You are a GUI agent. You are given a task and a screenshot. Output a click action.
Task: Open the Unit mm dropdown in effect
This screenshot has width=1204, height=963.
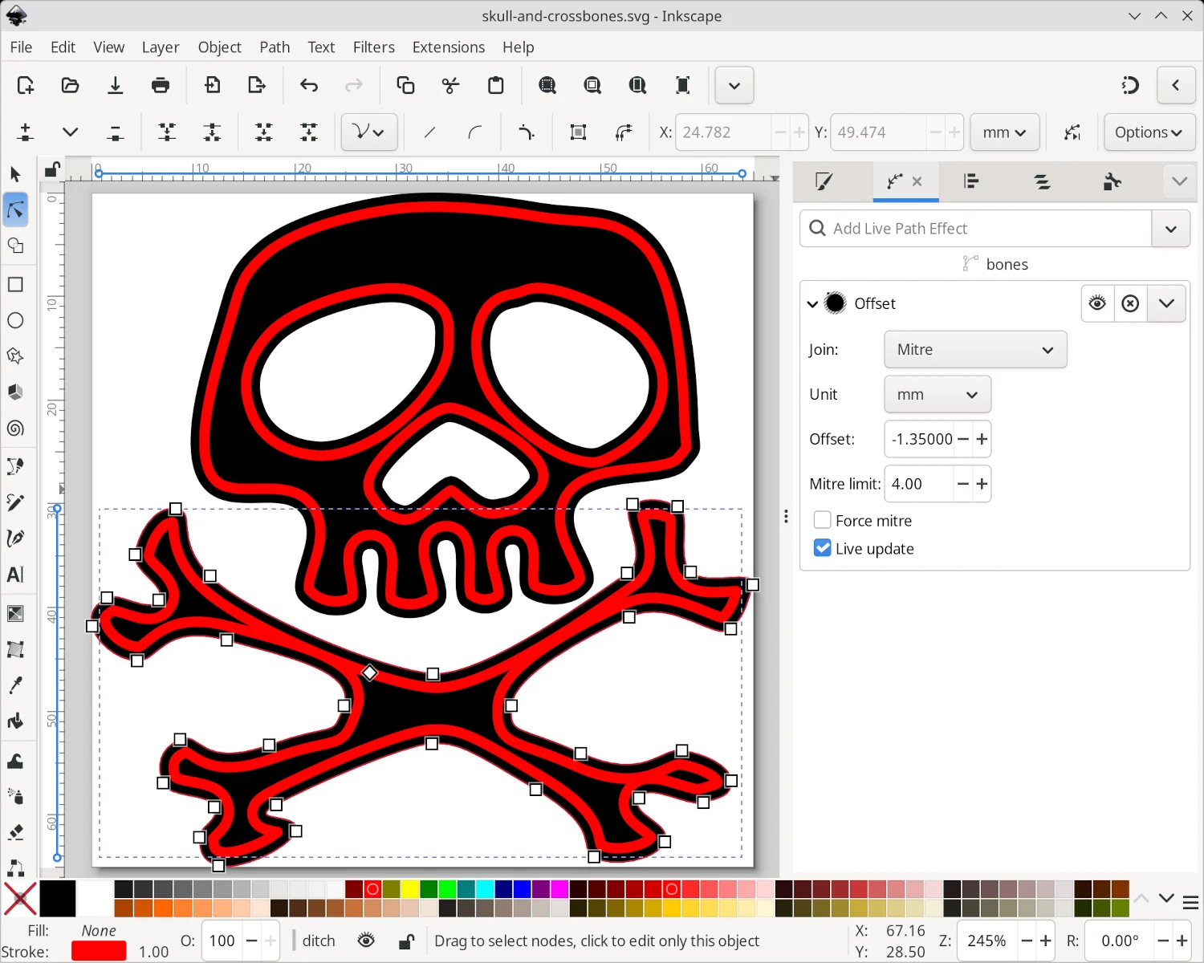(x=938, y=394)
